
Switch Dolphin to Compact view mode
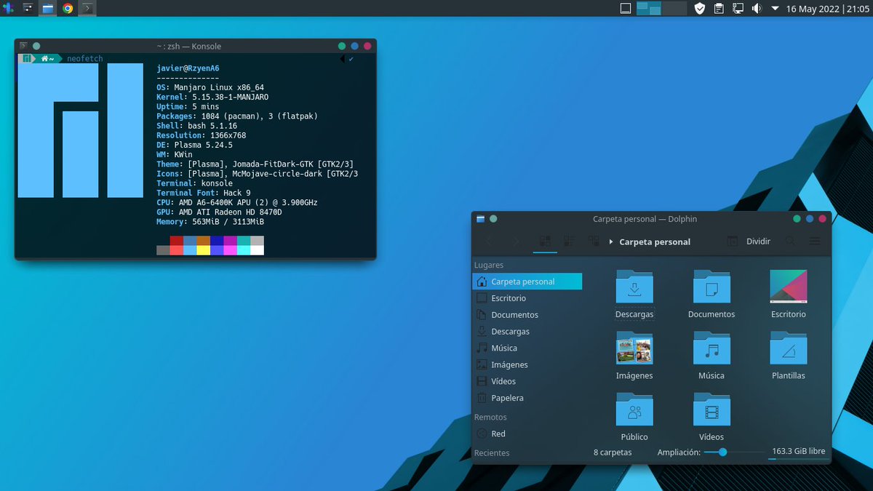(570, 241)
